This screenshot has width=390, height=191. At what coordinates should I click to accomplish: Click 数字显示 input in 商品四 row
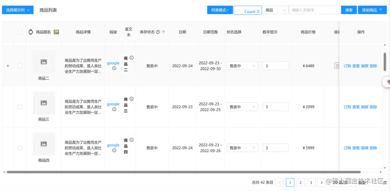276,148
